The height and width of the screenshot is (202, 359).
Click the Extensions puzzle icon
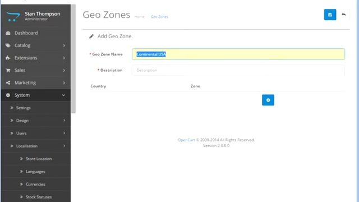pos(8,58)
